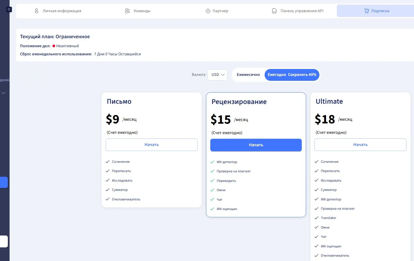Click the Письмо plan title
The image size is (414, 261).
tap(119, 101)
